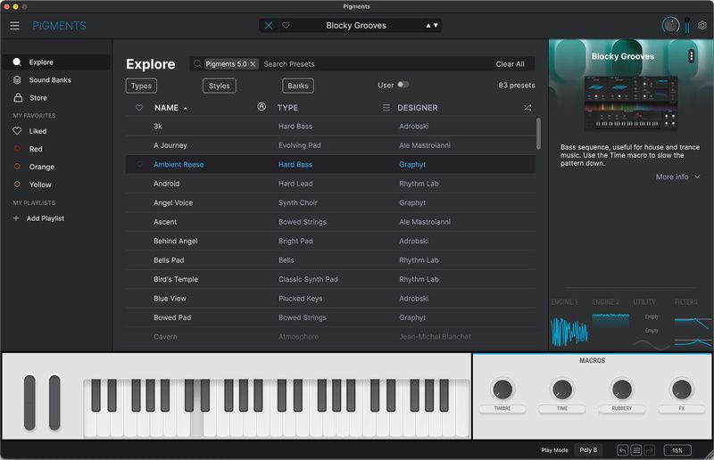The image size is (714, 460).
Task: Select the Android preset
Action: (x=330, y=184)
